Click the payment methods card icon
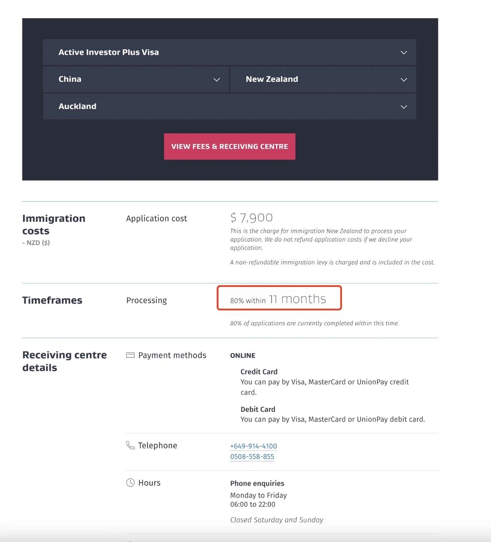 click(x=130, y=355)
